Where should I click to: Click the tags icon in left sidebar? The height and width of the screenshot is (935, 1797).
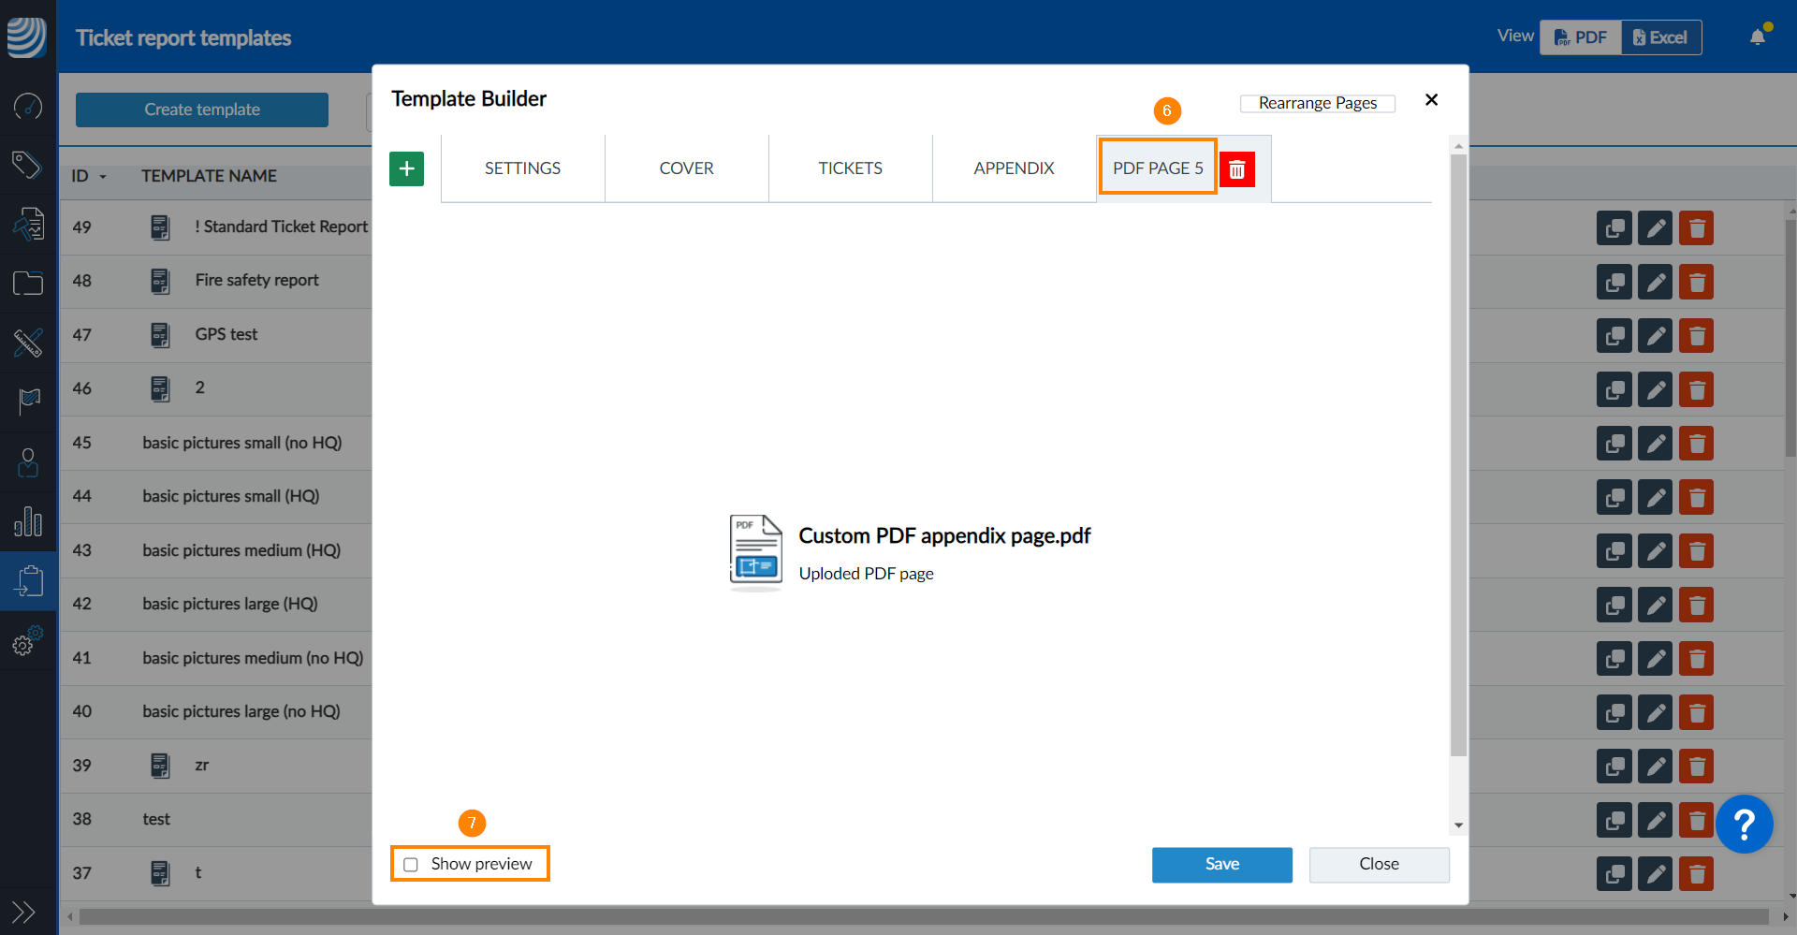[x=27, y=165]
